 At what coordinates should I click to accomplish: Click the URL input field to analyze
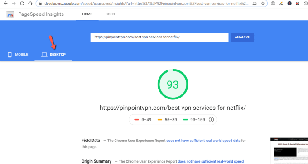coord(159,37)
